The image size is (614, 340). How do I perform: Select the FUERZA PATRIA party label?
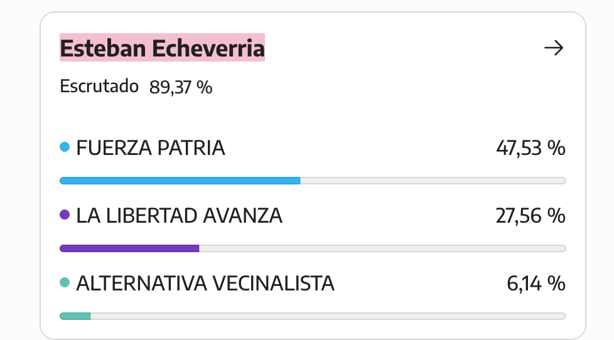point(151,148)
